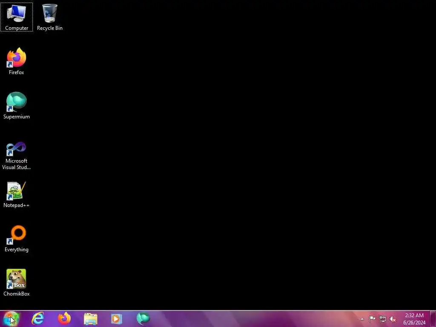Select the Computer desktop icon
Viewport: 436px width, 327px height.
17,17
